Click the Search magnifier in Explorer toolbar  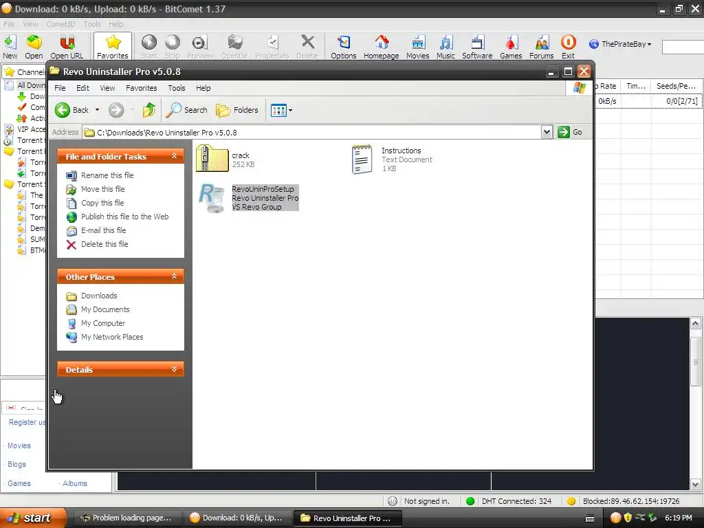pos(186,110)
